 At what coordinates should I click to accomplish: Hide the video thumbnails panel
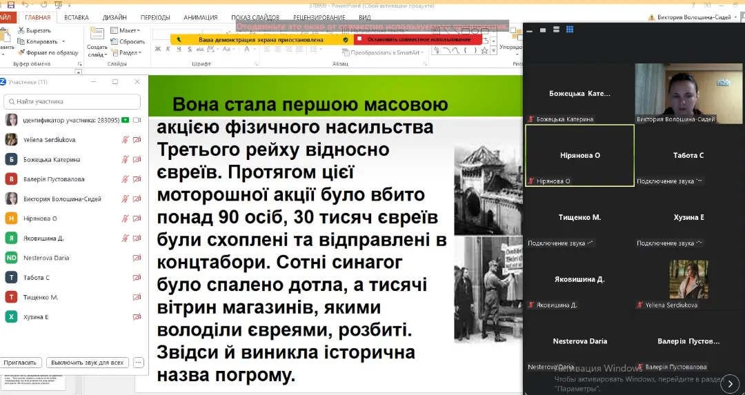click(529, 30)
